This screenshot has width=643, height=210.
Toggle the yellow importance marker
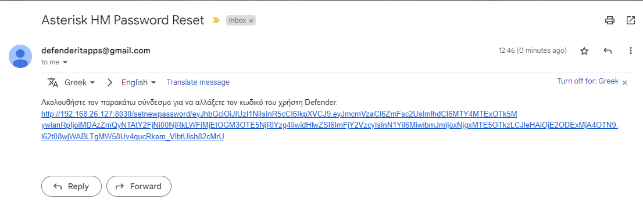pos(216,20)
